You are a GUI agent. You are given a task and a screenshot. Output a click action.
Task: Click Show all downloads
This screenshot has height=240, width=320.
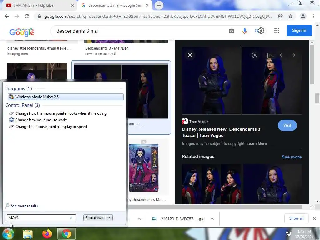[x=296, y=218]
